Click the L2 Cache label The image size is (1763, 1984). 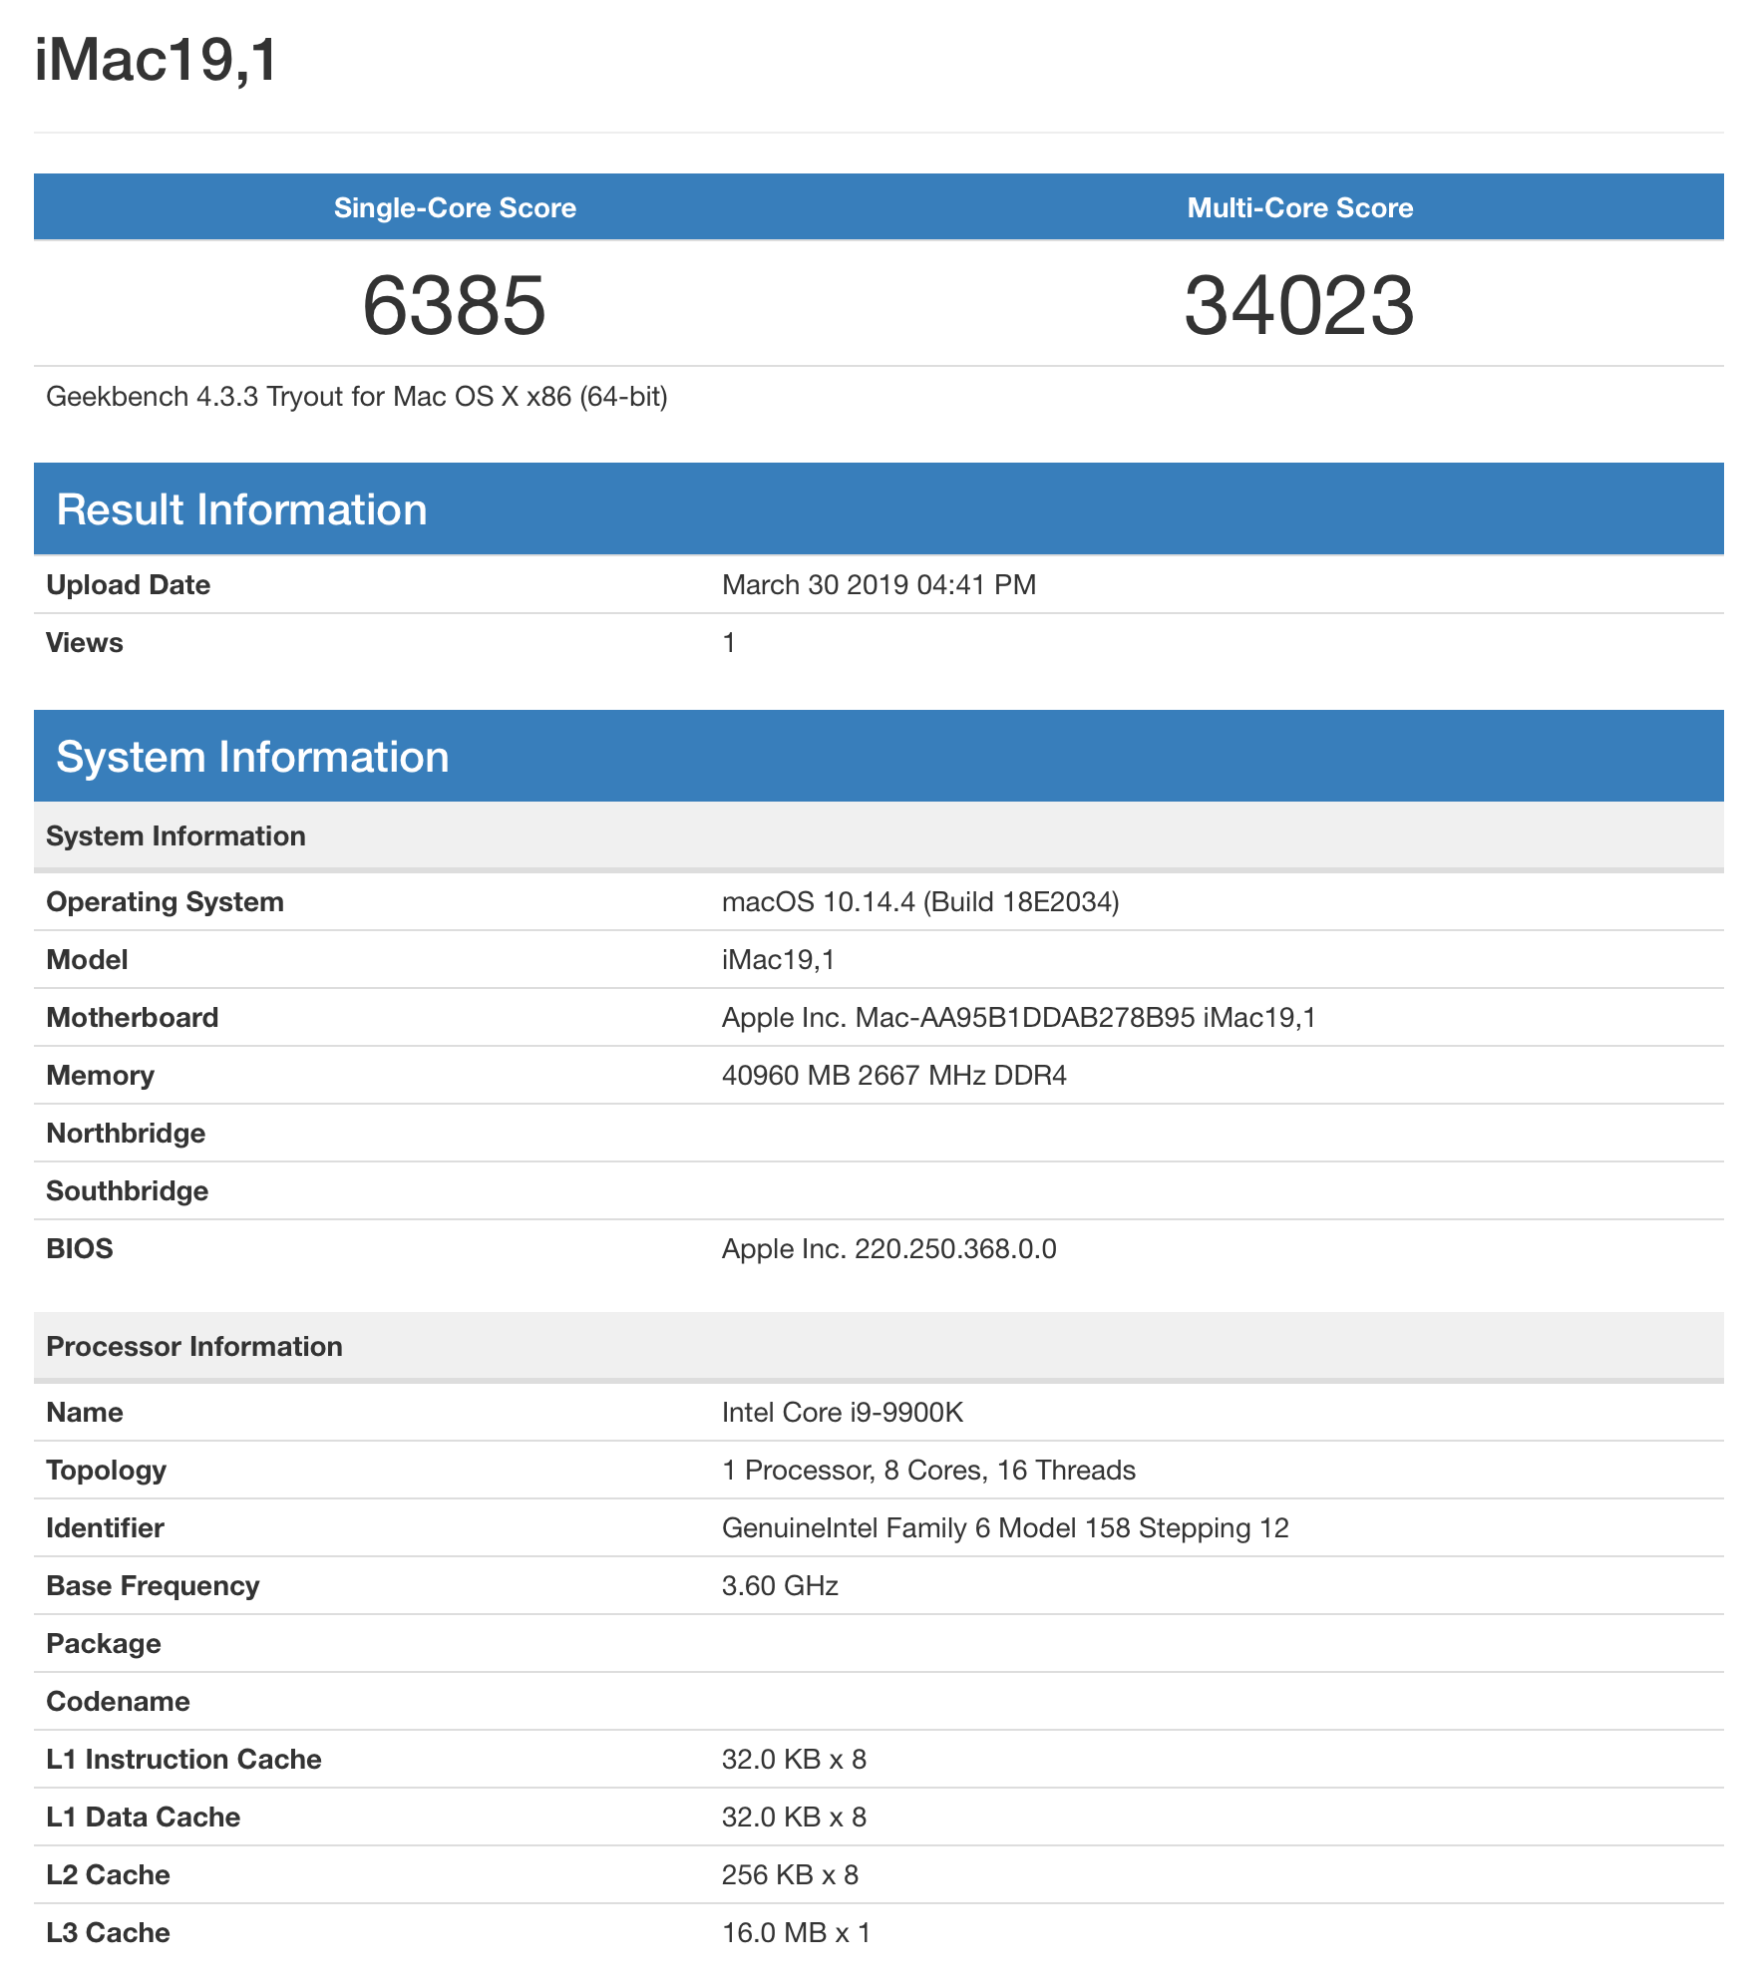(109, 1874)
